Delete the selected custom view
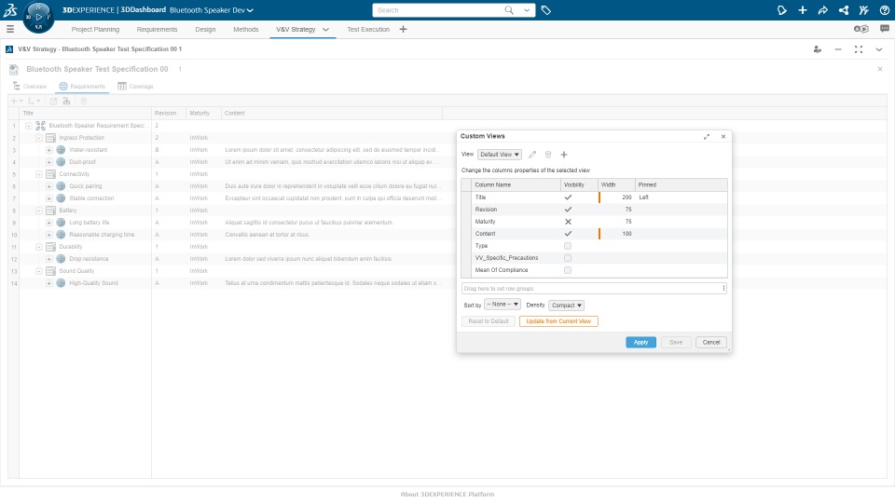895x503 pixels. coord(548,155)
